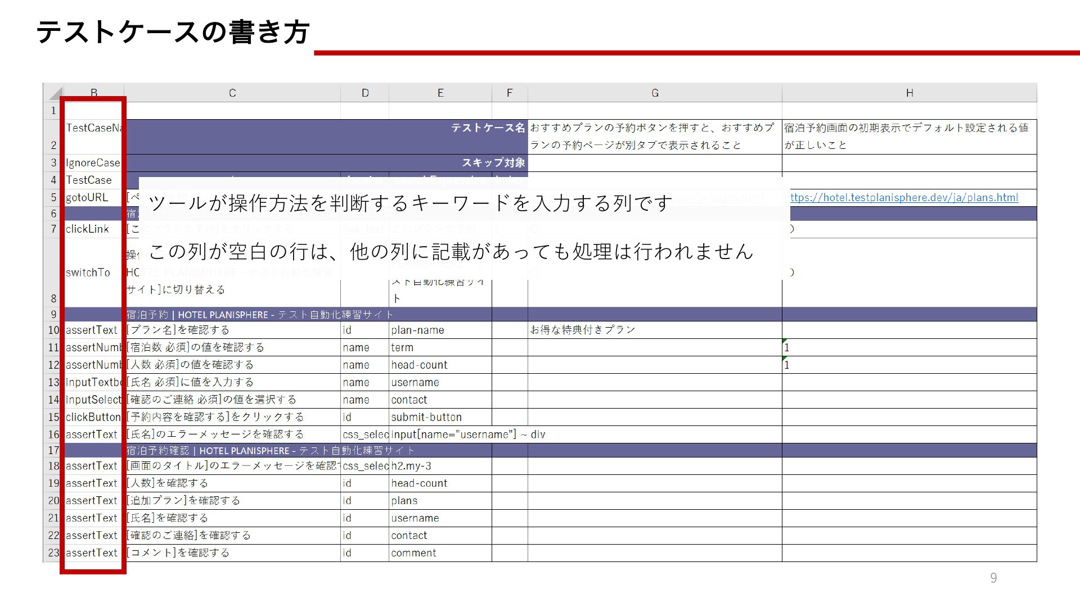This screenshot has width=1080, height=607.
Task: Select column E header
Action: click(440, 93)
